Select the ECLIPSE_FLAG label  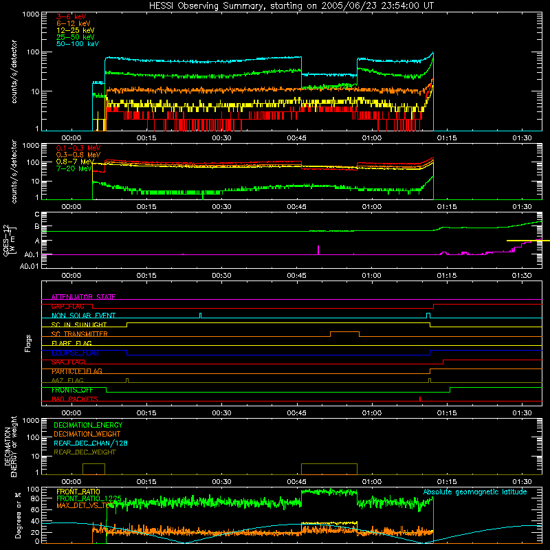[x=75, y=353]
